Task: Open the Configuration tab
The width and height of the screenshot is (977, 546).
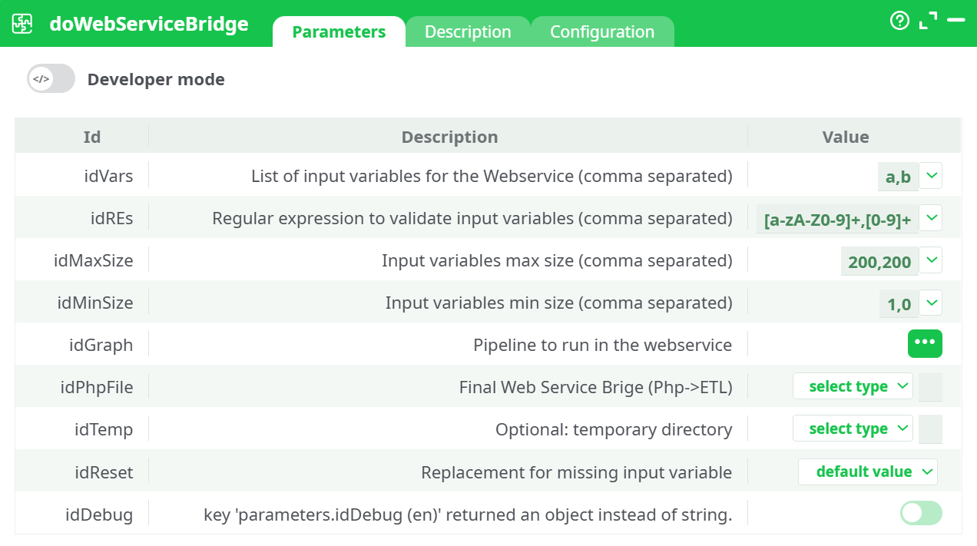Action: coord(602,31)
